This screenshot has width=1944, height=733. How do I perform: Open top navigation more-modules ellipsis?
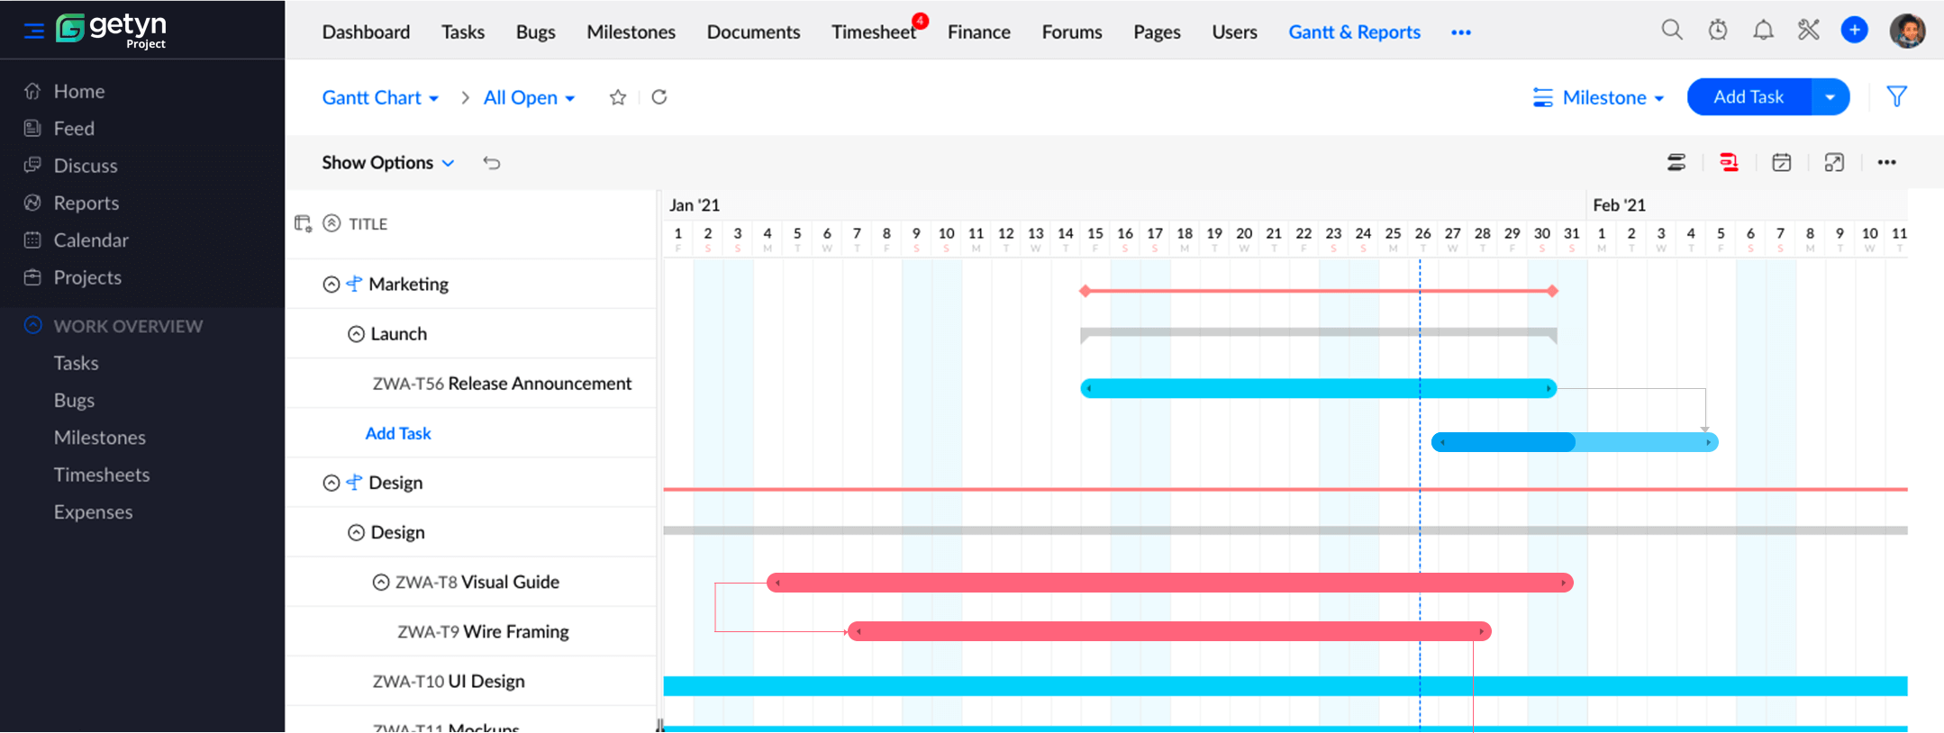pos(1460,32)
